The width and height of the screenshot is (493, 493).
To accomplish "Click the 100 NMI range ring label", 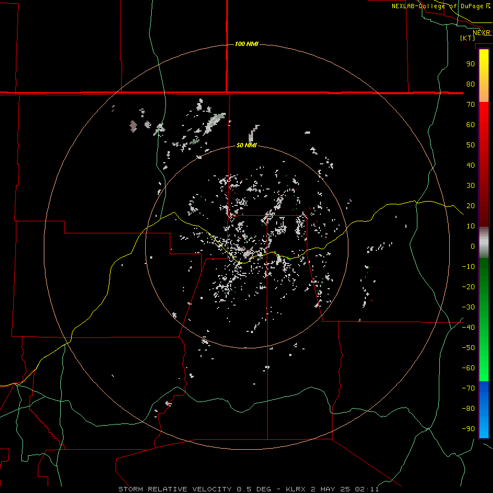I will (246, 44).
